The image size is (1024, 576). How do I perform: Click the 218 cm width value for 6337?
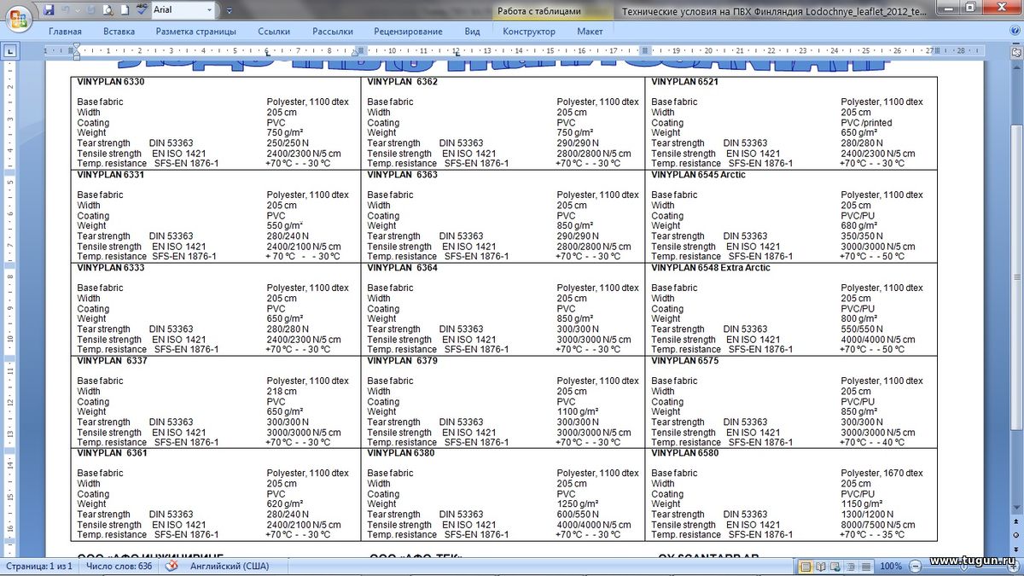coord(282,392)
